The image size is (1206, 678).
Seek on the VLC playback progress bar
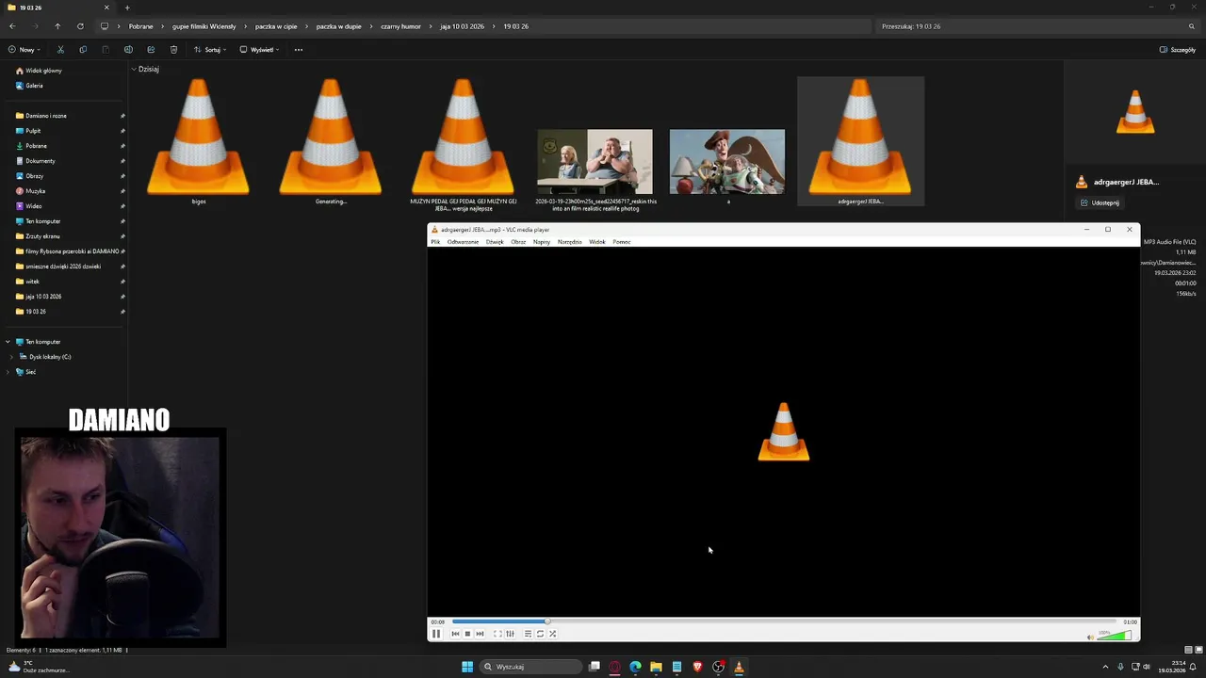tap(784, 621)
